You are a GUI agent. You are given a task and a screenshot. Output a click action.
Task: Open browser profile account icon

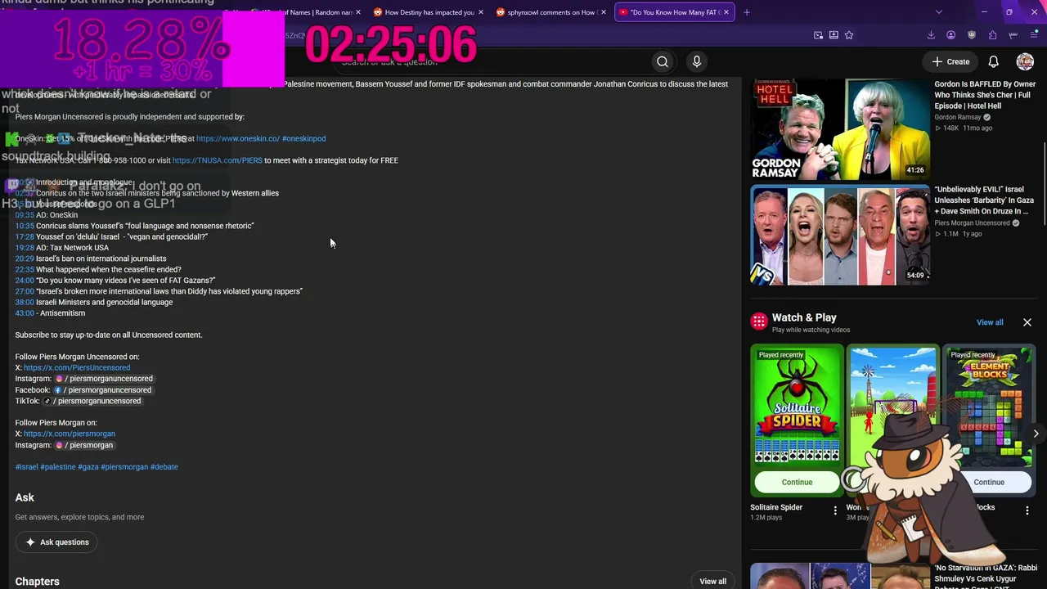(x=950, y=35)
